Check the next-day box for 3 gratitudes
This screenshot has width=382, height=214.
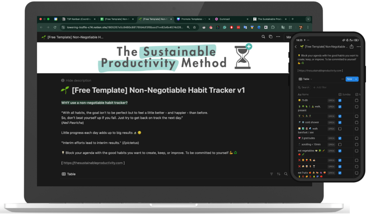[357, 138]
